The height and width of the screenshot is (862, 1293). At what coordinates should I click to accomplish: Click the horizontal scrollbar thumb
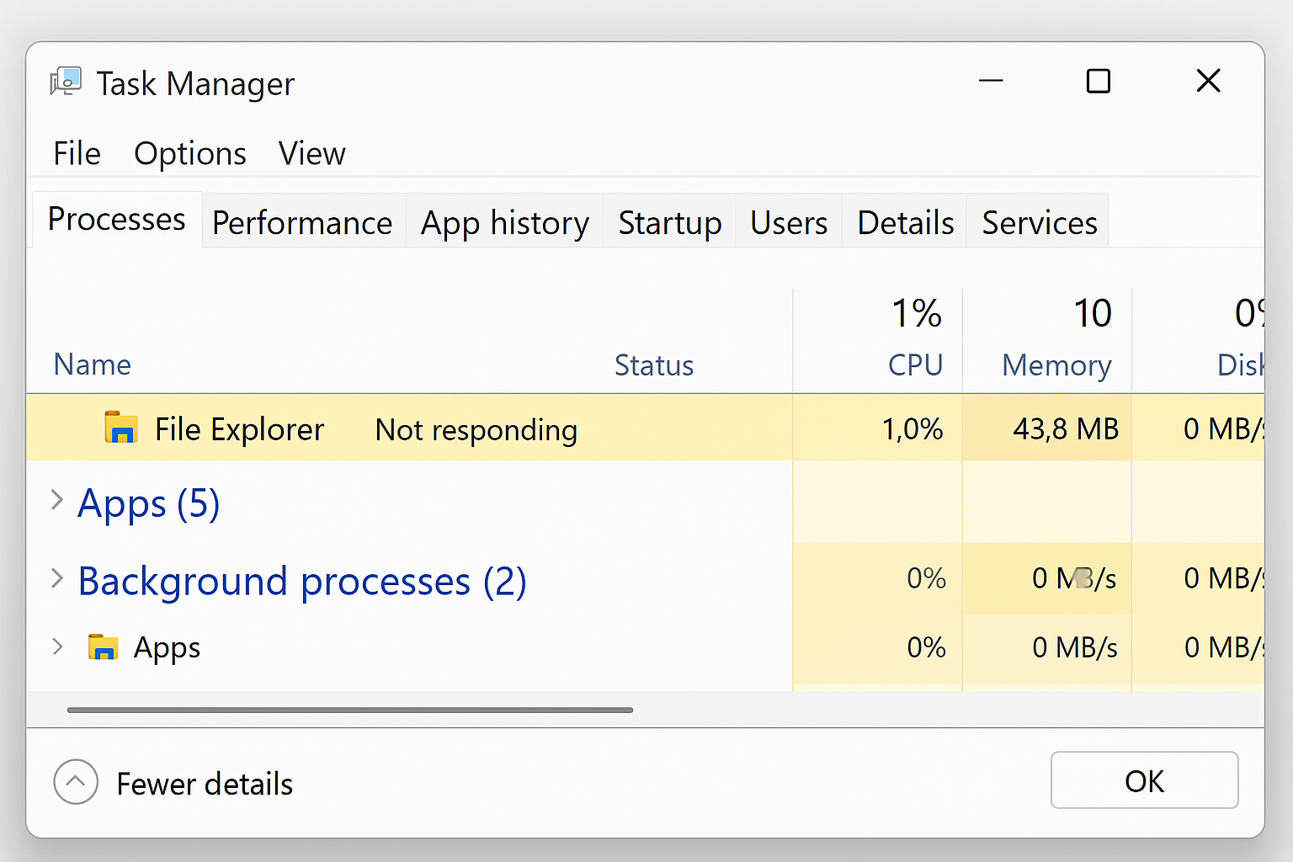click(x=350, y=710)
